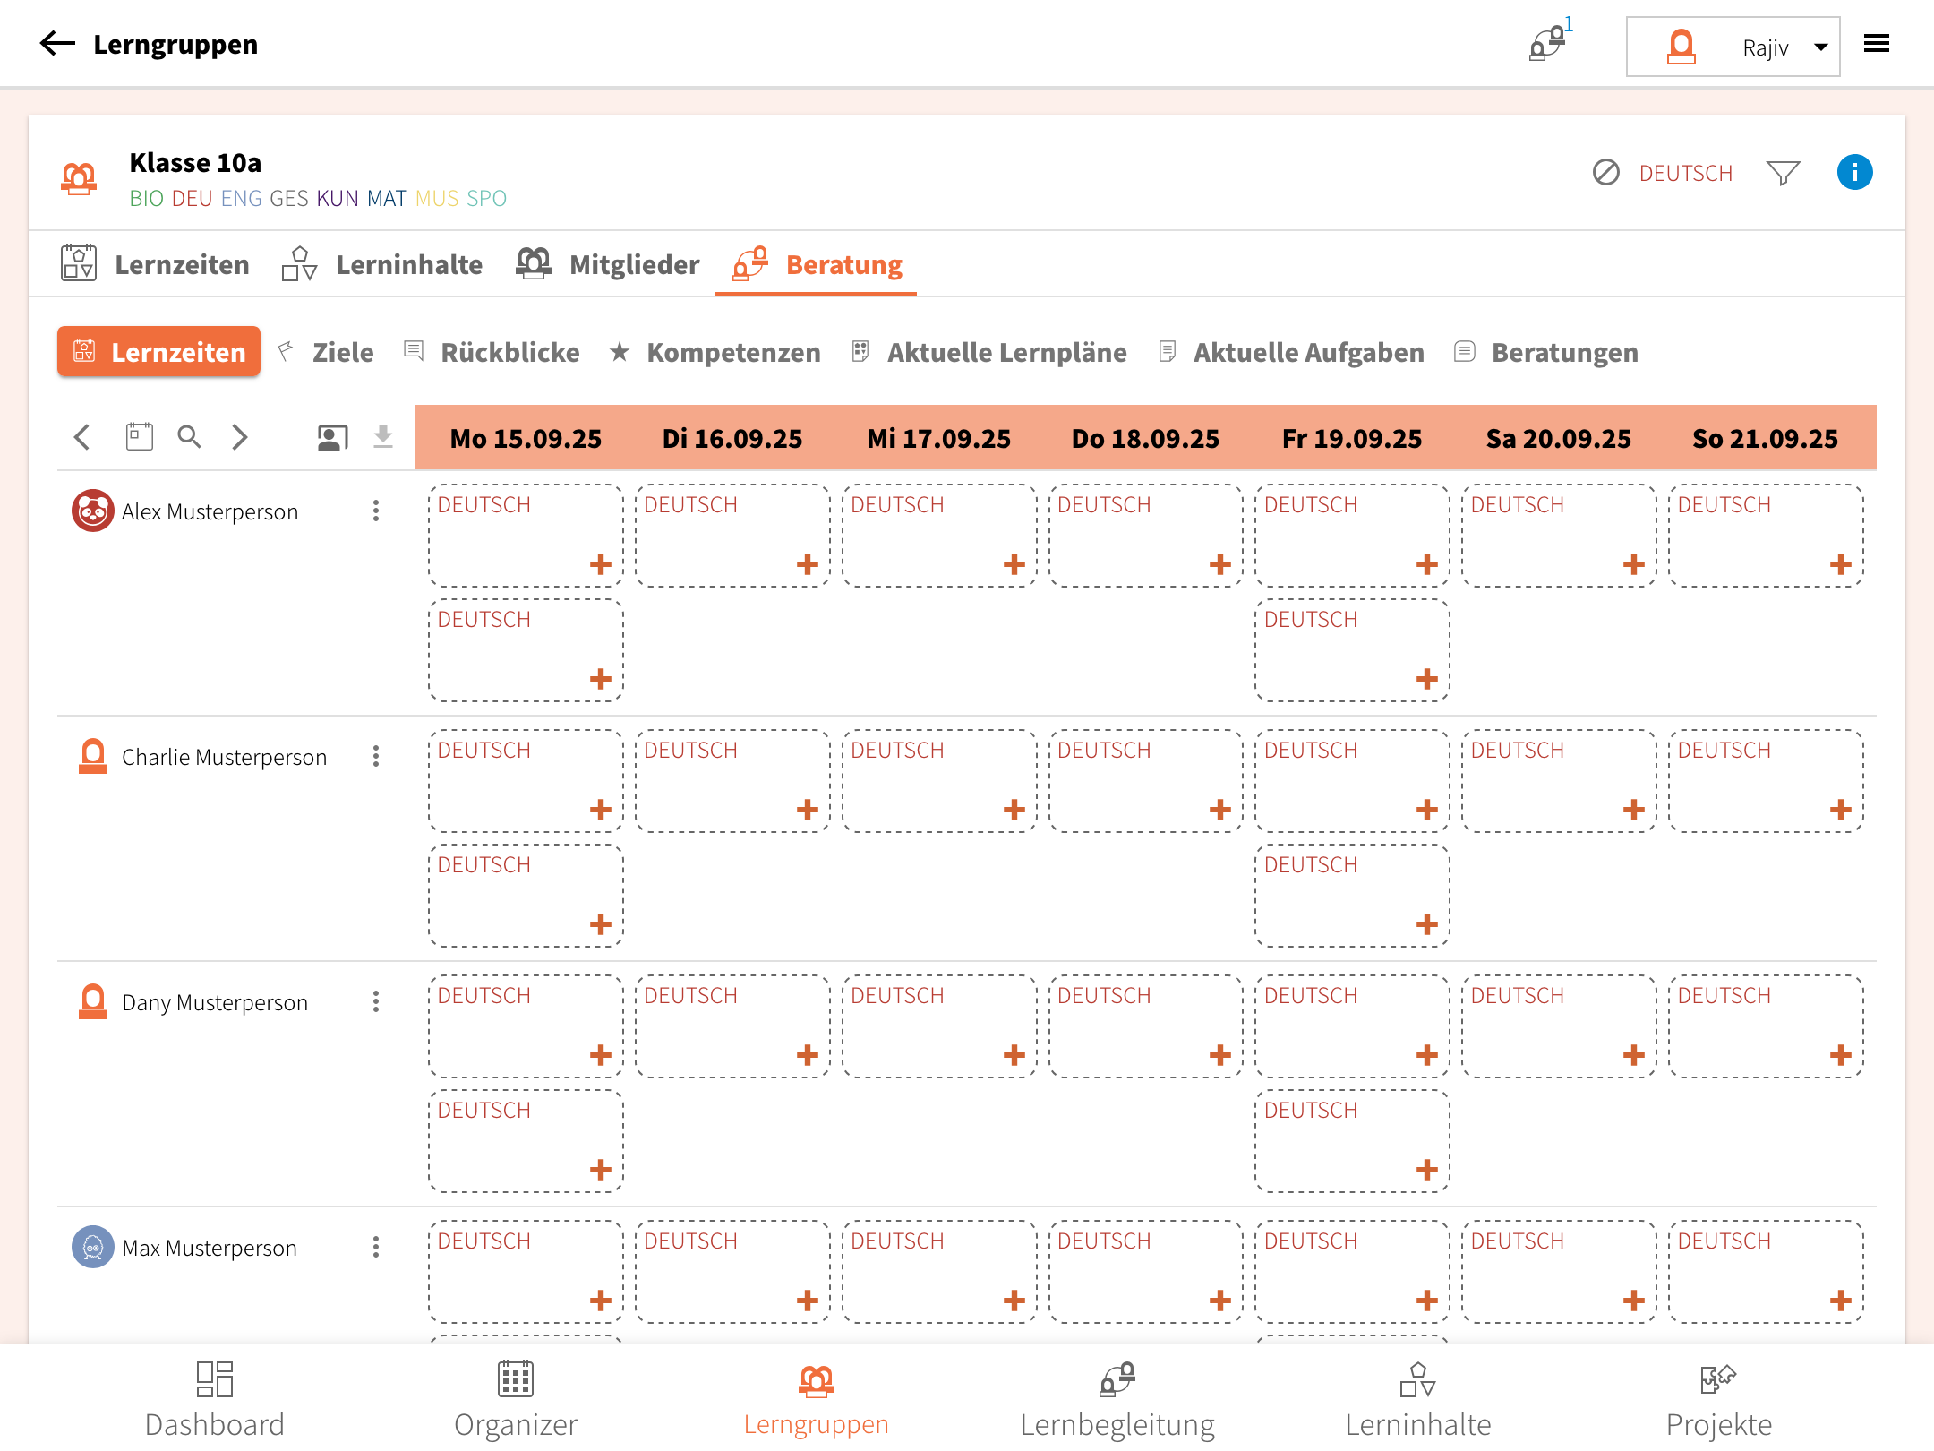Open the Lernbegleitung notification icon in header
Screen dimensions: 1934x1451
click(x=1548, y=43)
